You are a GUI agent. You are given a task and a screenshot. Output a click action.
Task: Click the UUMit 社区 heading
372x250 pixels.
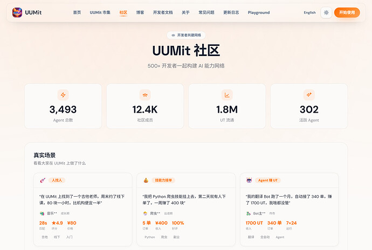coord(186,51)
